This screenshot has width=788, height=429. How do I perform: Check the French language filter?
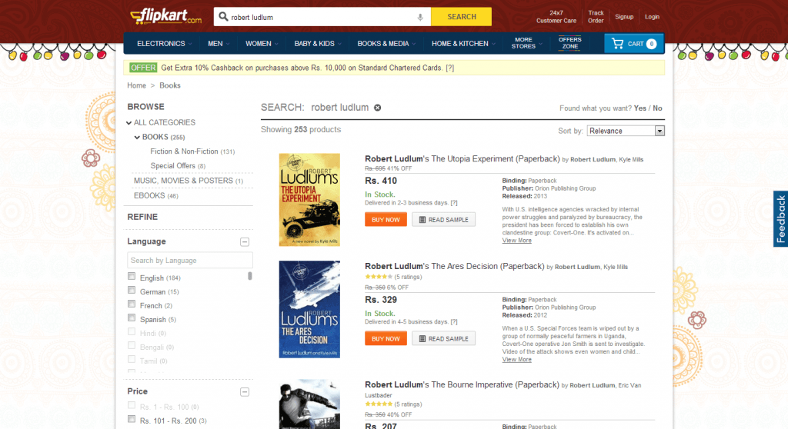[x=132, y=304]
